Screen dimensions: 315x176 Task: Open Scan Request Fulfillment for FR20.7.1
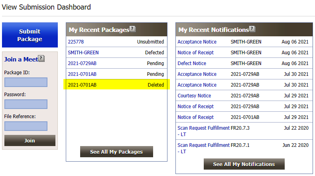[x=203, y=148]
